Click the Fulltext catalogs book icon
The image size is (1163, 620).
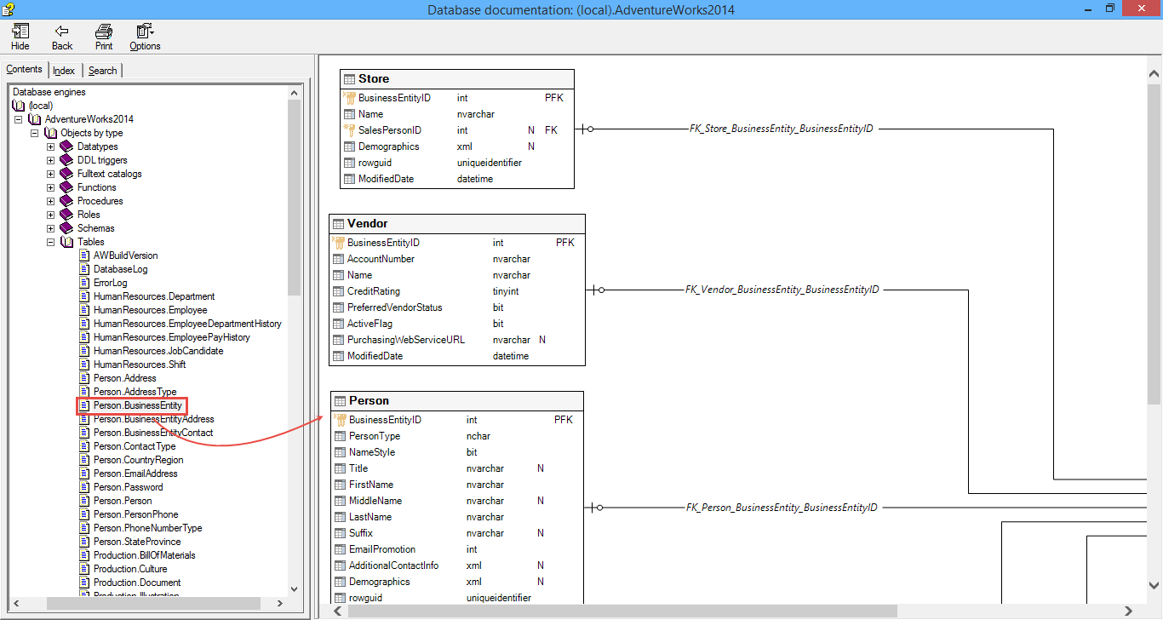coord(67,174)
